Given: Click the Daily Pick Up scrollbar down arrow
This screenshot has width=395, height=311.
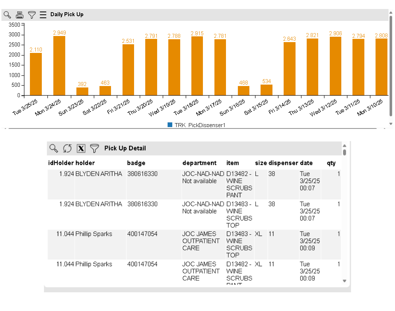Looking at the screenshot, I should (x=391, y=123).
